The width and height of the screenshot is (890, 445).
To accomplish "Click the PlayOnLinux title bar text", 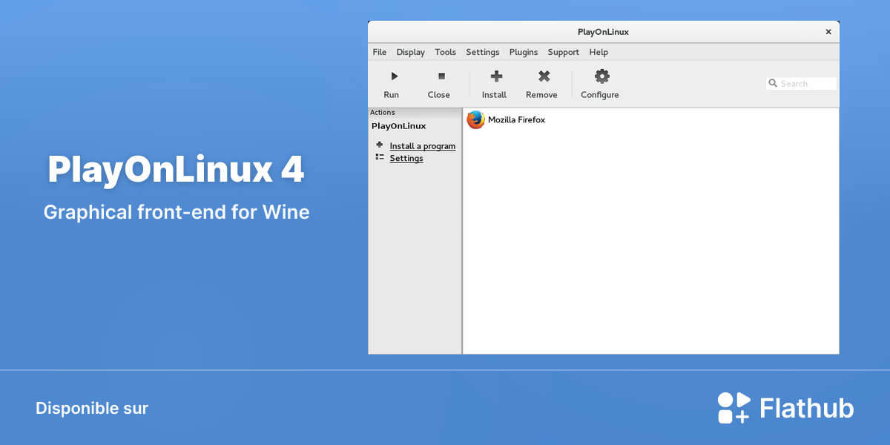I will click(604, 32).
